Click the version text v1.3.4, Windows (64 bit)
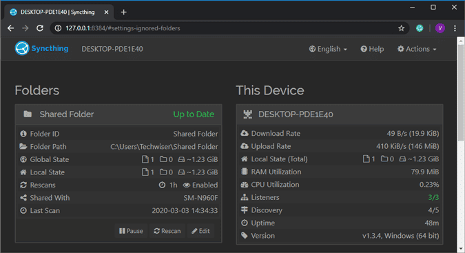The width and height of the screenshot is (465, 253). click(x=400, y=236)
